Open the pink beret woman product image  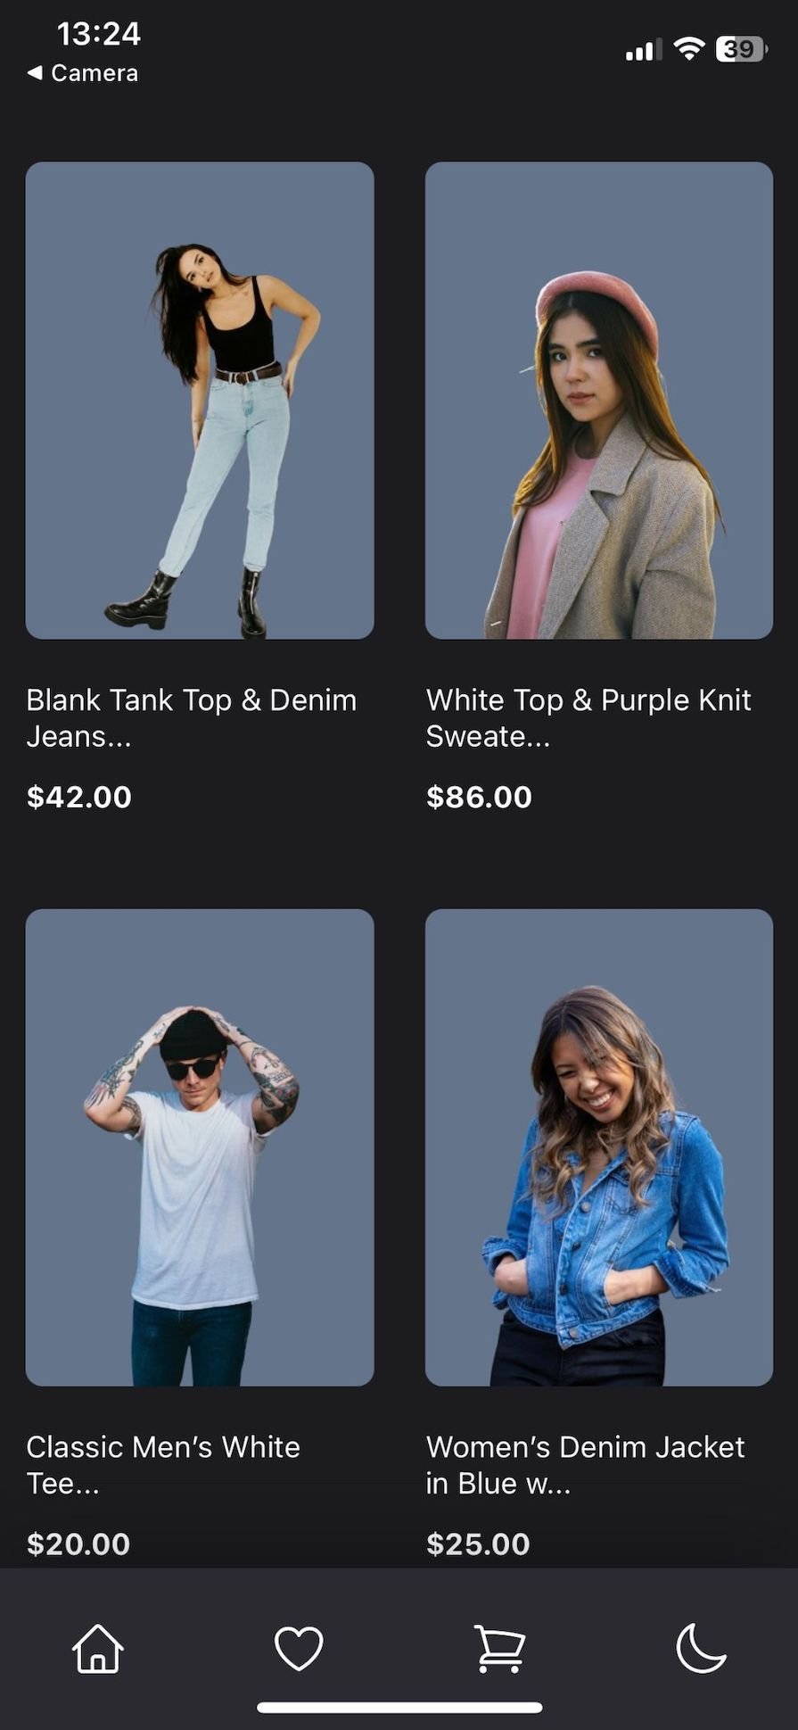click(x=599, y=400)
